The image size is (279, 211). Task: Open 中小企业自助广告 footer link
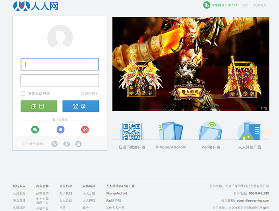point(42,201)
